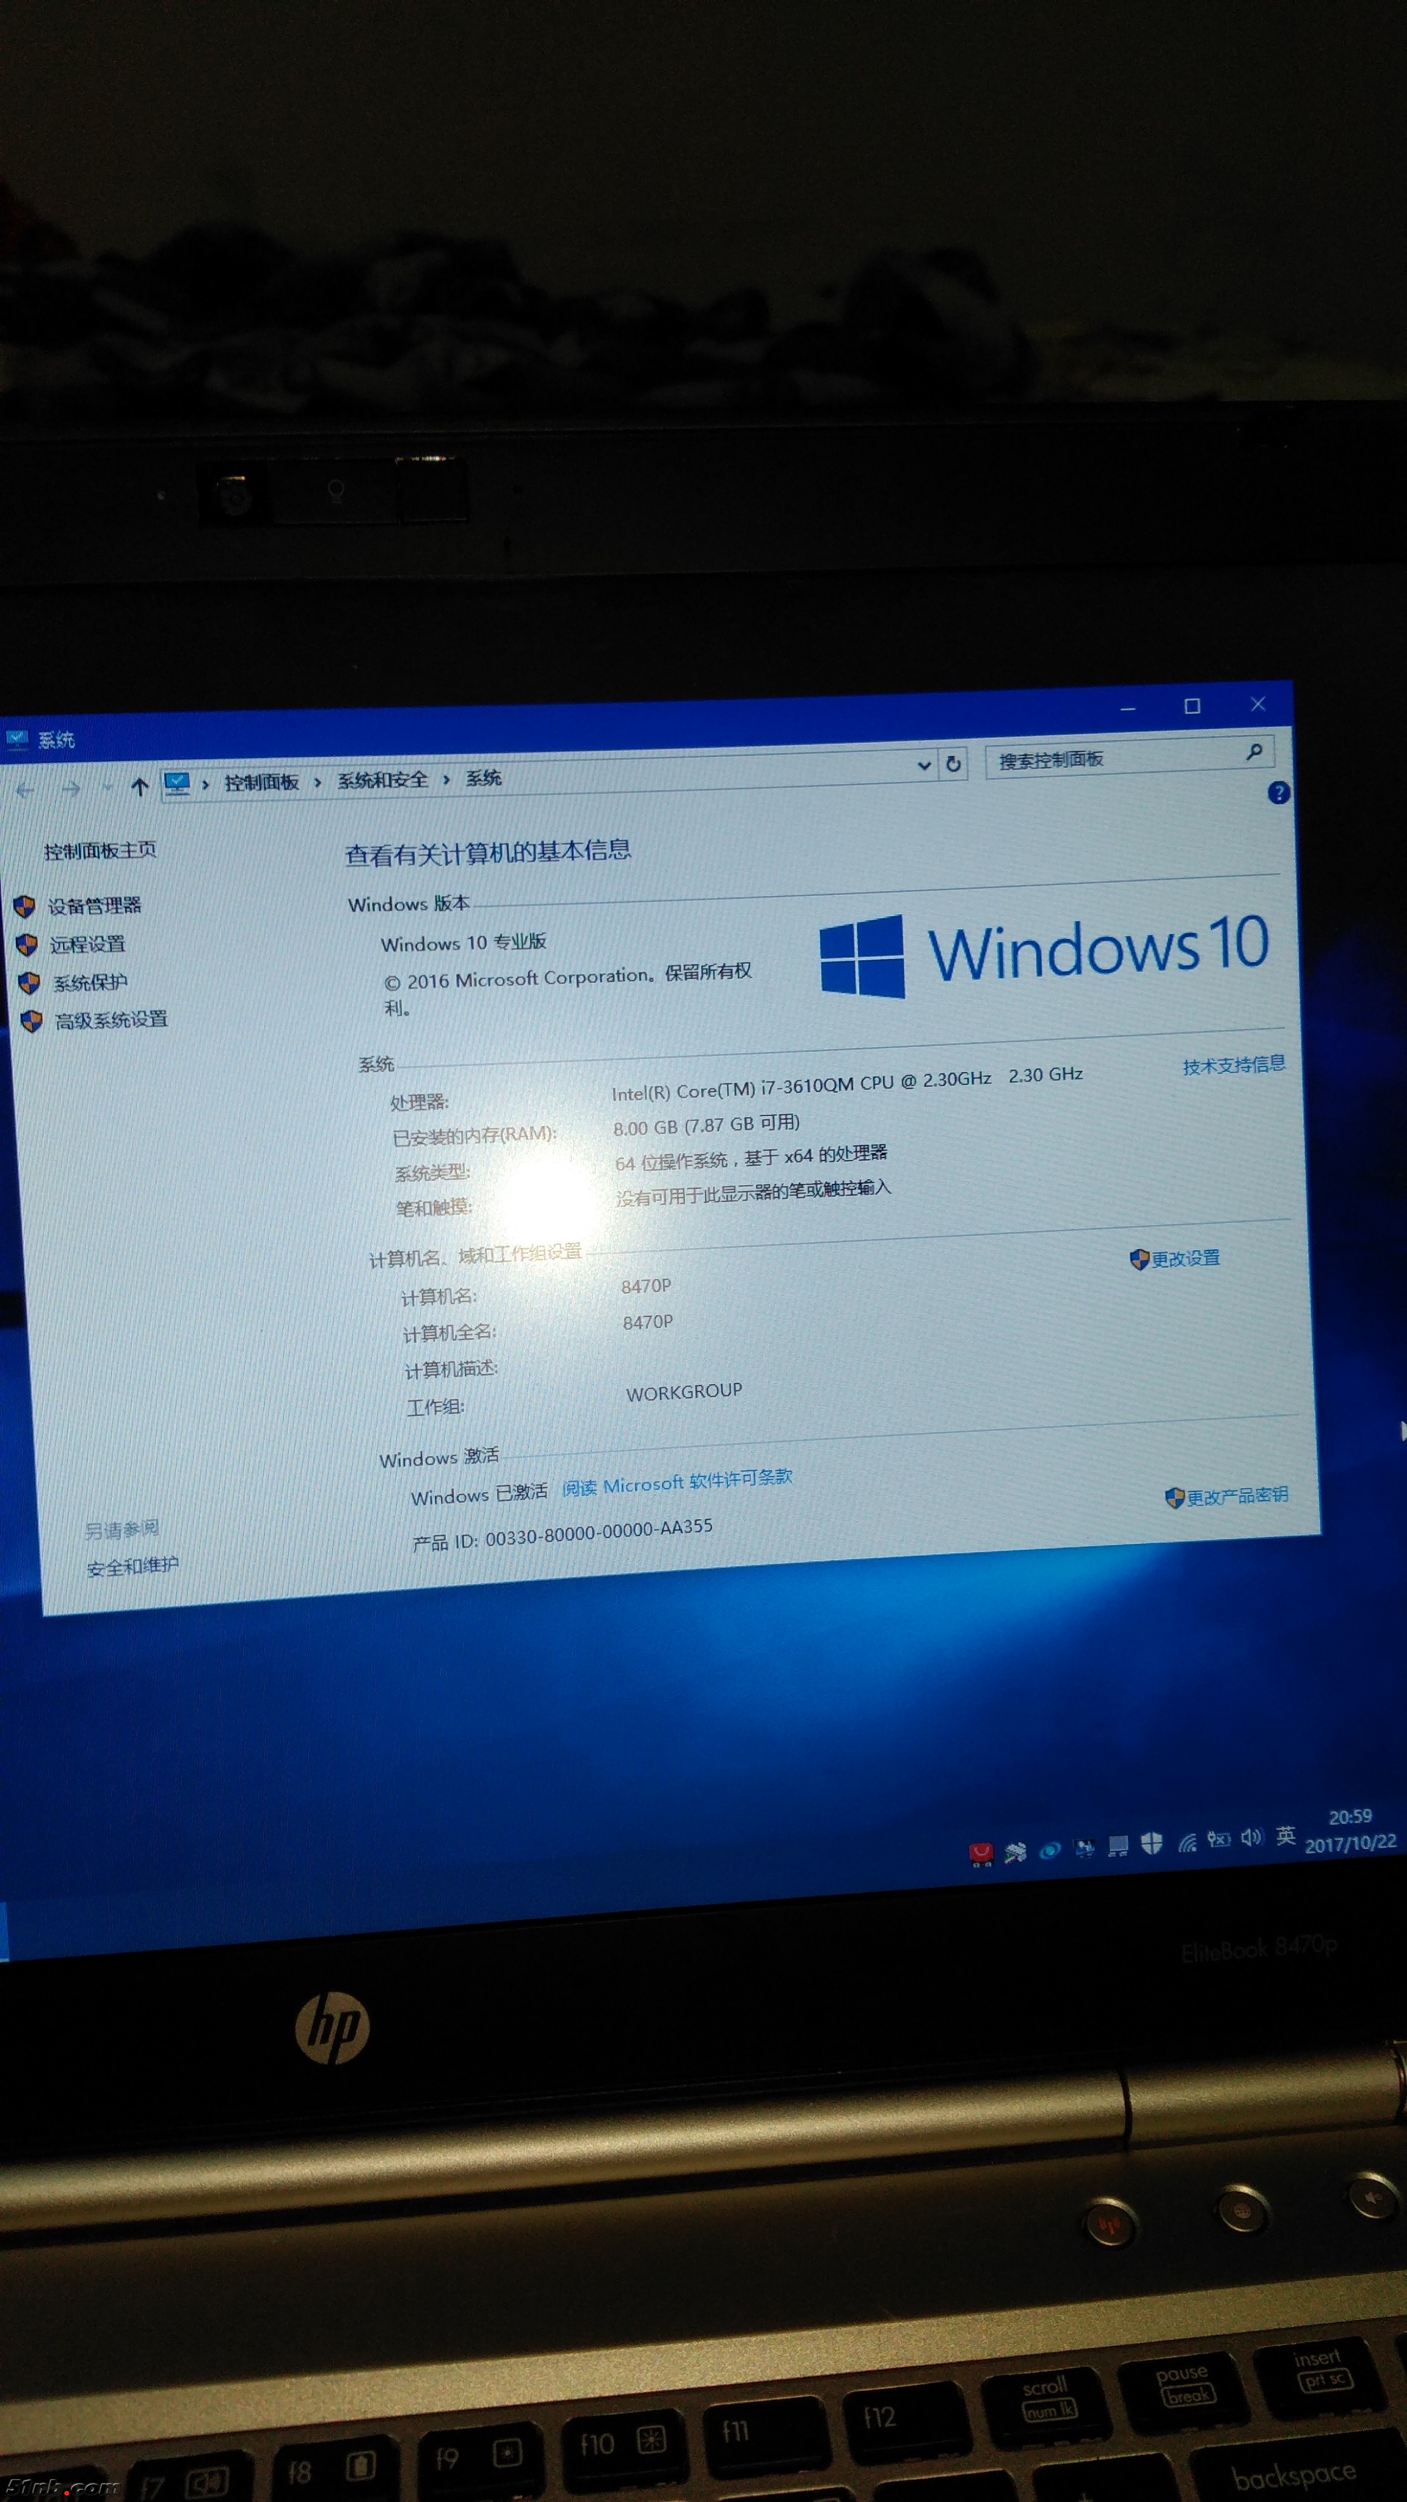Click the shield icon beside 更改产品密钥
Screen dimensions: 1407x2502
point(1174,1498)
